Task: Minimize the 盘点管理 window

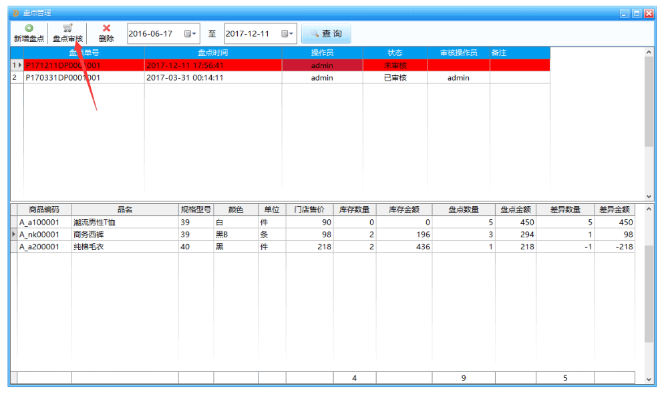Action: coord(625,13)
